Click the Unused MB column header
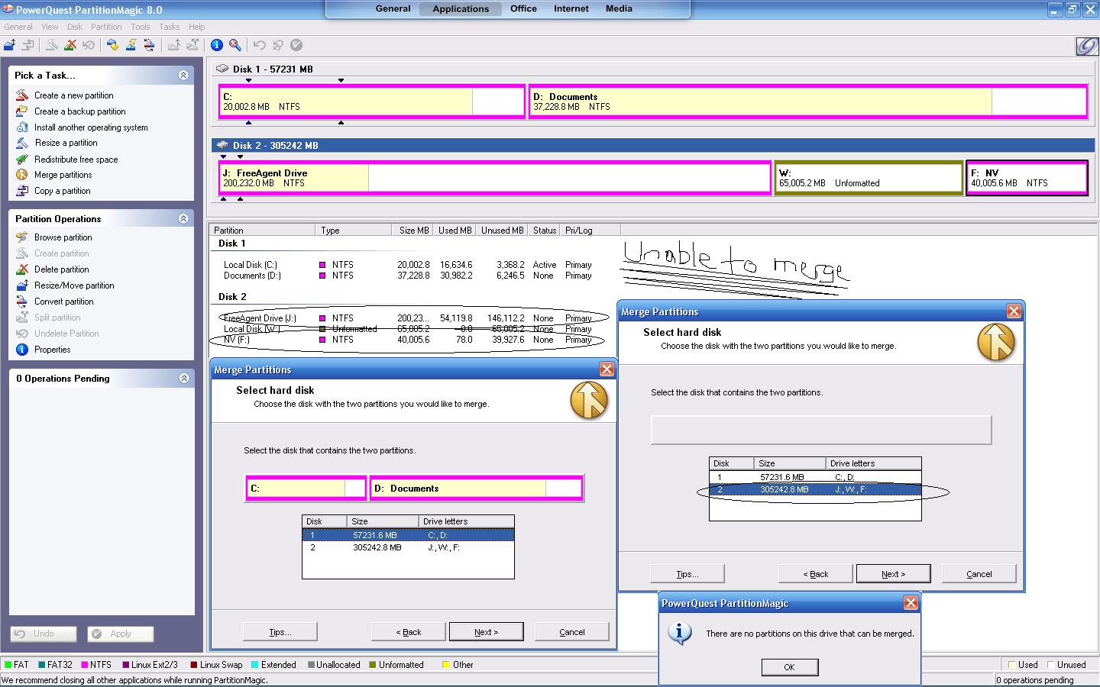 tap(501, 230)
